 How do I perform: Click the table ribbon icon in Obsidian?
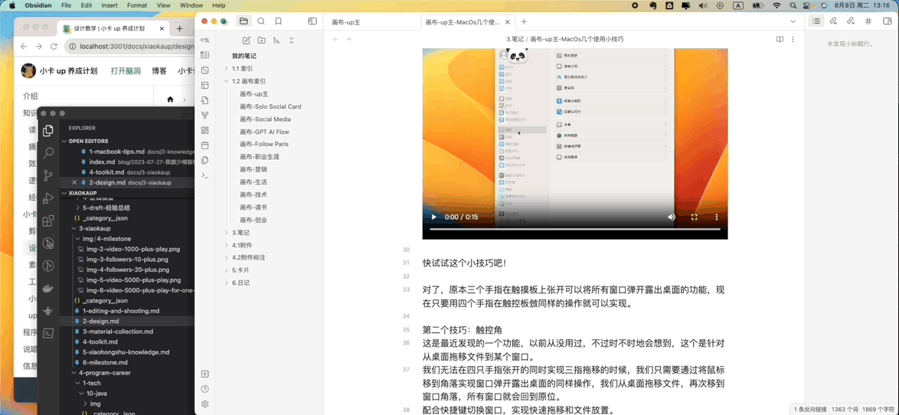pyautogui.click(x=204, y=55)
